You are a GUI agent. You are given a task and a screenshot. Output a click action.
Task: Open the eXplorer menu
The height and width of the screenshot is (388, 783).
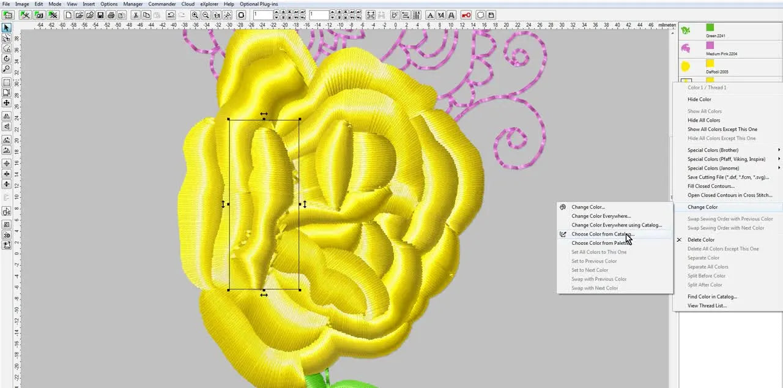coord(209,4)
